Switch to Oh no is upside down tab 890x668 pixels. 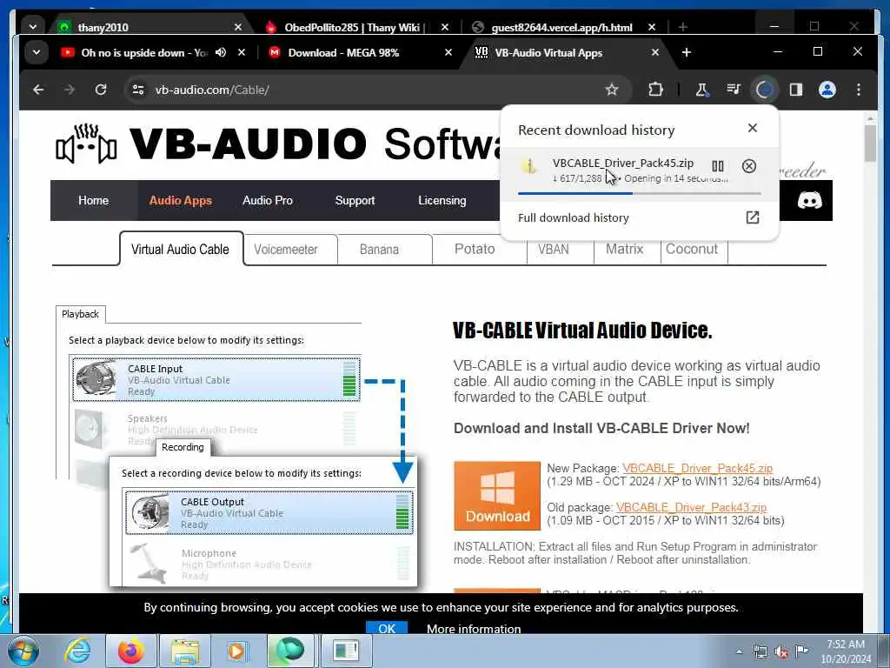point(145,52)
